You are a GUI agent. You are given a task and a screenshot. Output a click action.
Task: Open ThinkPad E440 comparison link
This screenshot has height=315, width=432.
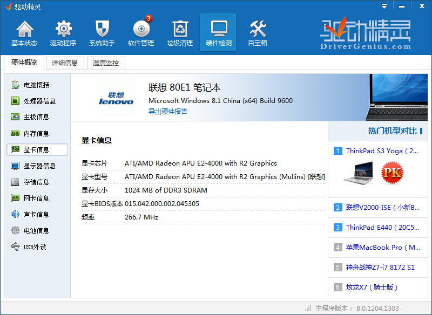pyautogui.click(x=382, y=228)
